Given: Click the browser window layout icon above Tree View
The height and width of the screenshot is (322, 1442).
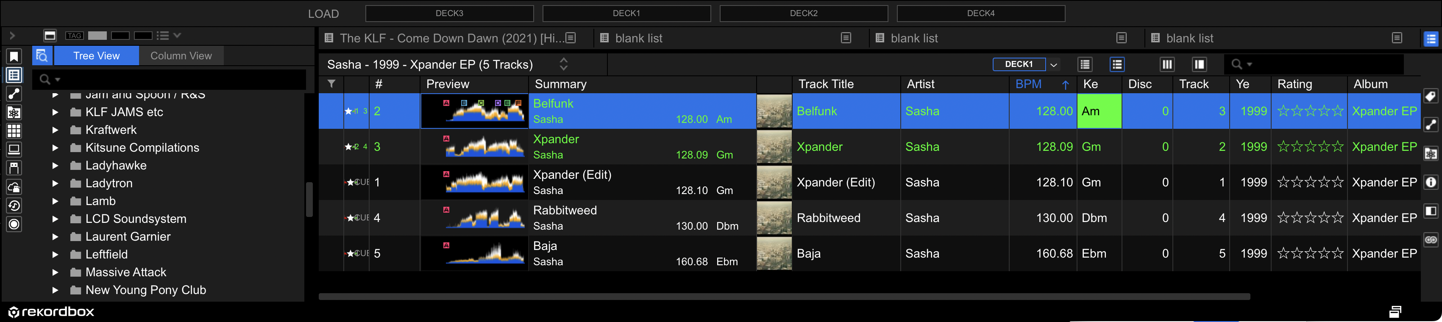Looking at the screenshot, I should (x=50, y=36).
